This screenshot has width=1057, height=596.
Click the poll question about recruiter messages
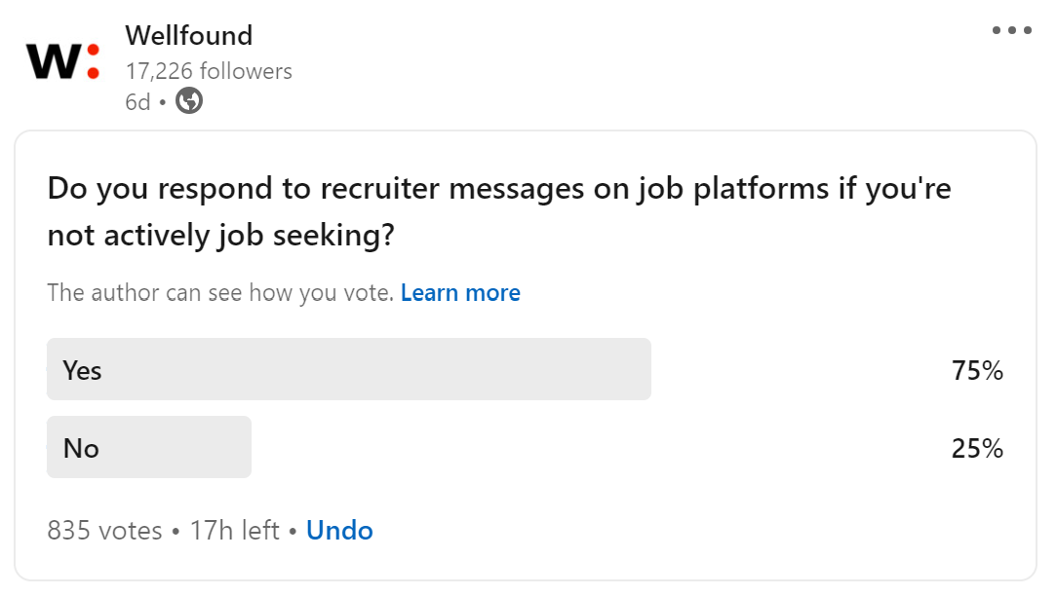point(498,189)
